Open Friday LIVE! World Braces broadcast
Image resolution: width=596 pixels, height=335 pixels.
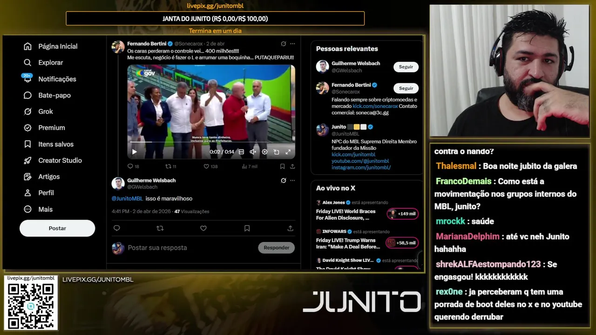point(345,214)
